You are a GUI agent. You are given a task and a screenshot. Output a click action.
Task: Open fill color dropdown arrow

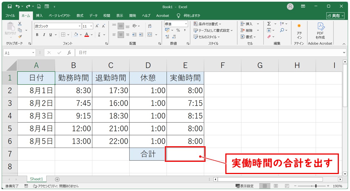(x=81, y=35)
